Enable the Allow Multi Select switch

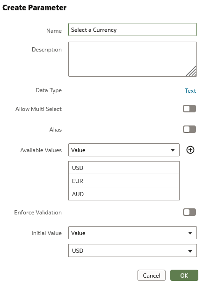(189, 109)
